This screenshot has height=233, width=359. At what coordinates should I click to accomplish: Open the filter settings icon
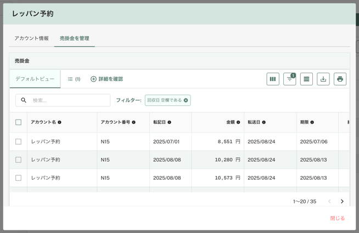[x=289, y=79]
